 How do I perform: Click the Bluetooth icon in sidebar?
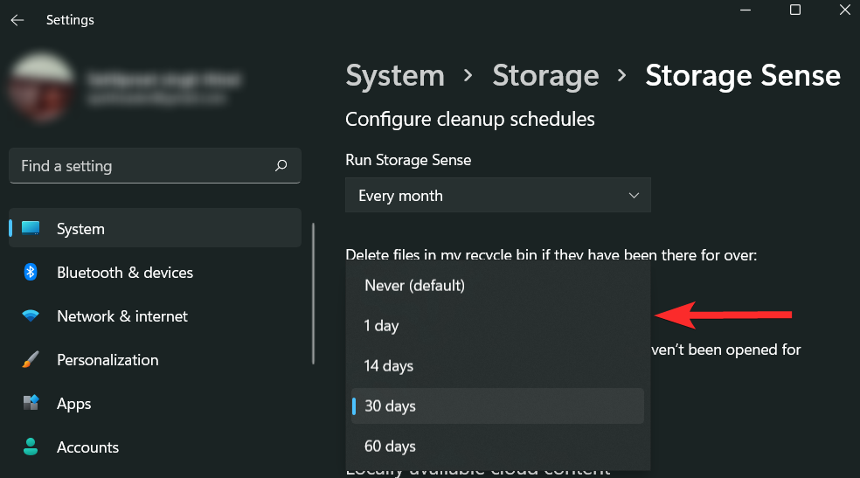coord(31,273)
